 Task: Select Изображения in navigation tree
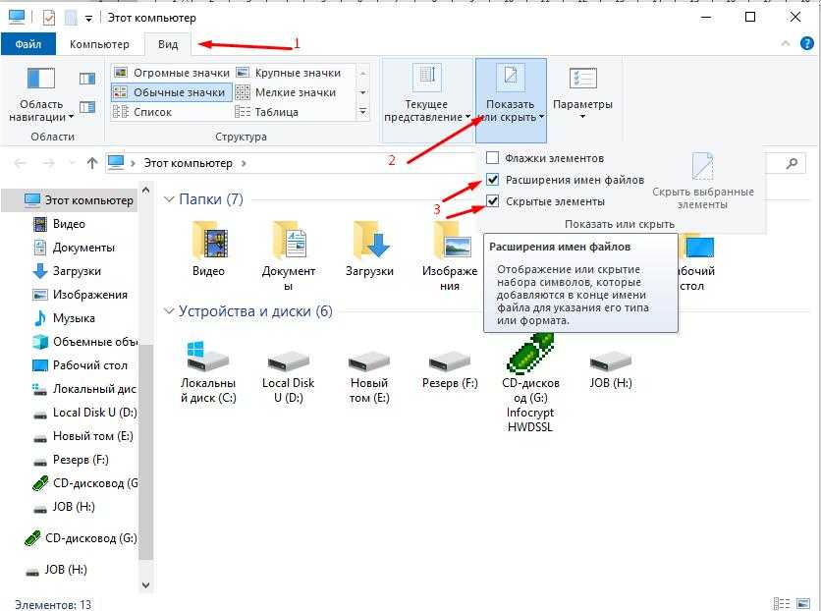(x=80, y=295)
